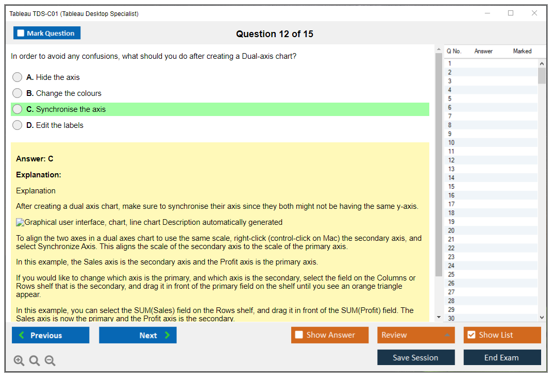Screen dimensions: 554x379
Task: Click the reset zoom magnifier icon
Action: coord(35,360)
